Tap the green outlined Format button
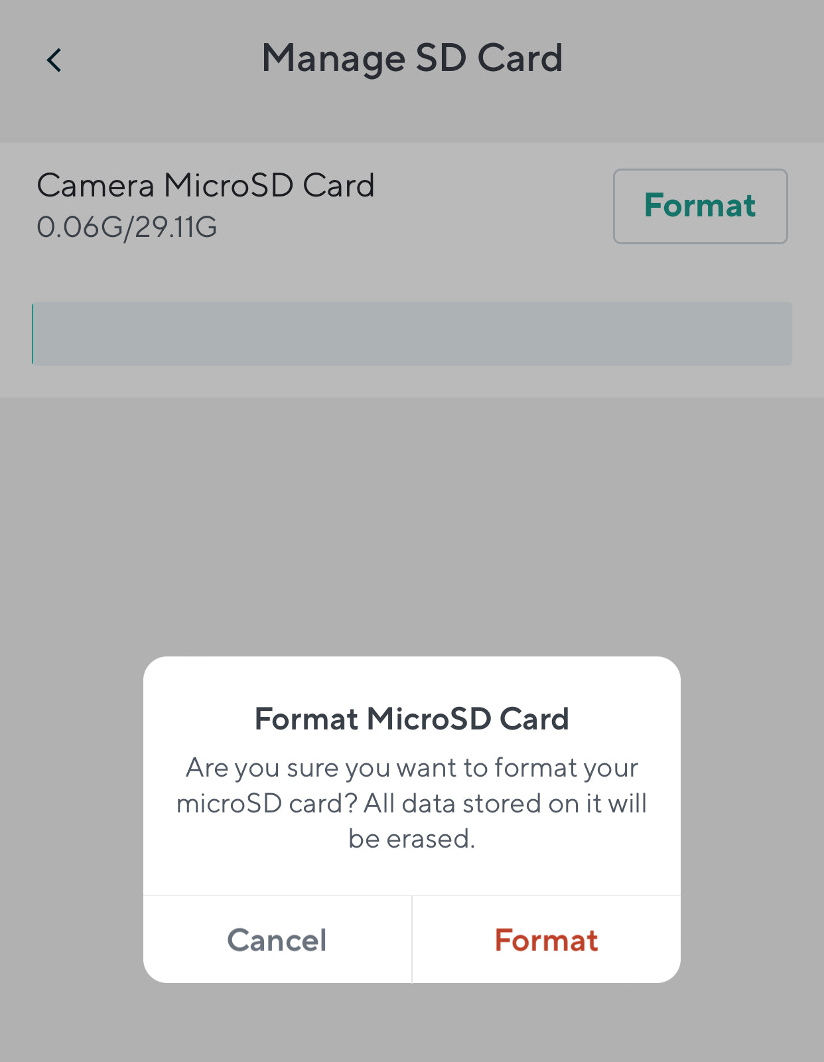This screenshot has height=1062, width=824. coord(700,206)
